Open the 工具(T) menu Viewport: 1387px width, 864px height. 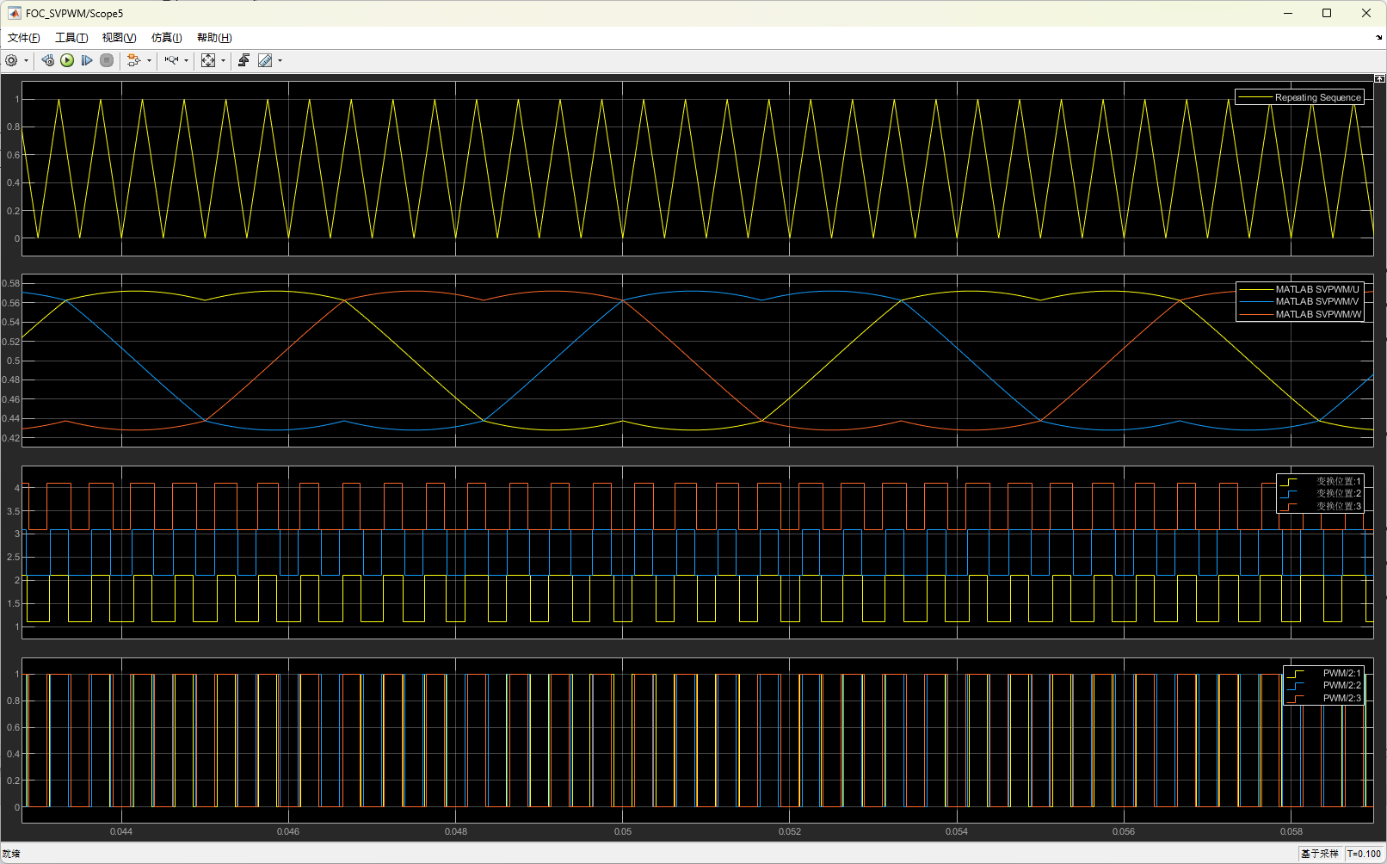71,38
